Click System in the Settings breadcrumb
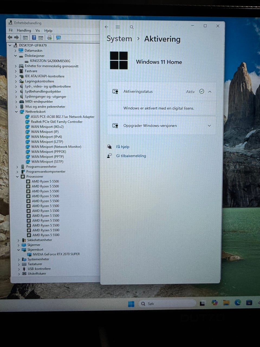Image resolution: width=260 pixels, height=347 pixels. [119, 39]
